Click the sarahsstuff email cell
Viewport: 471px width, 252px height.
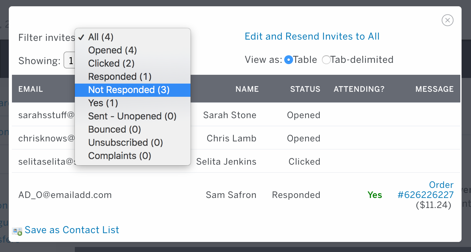pos(47,115)
